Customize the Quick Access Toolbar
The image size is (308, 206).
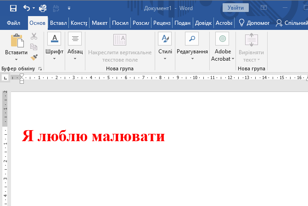[69, 8]
